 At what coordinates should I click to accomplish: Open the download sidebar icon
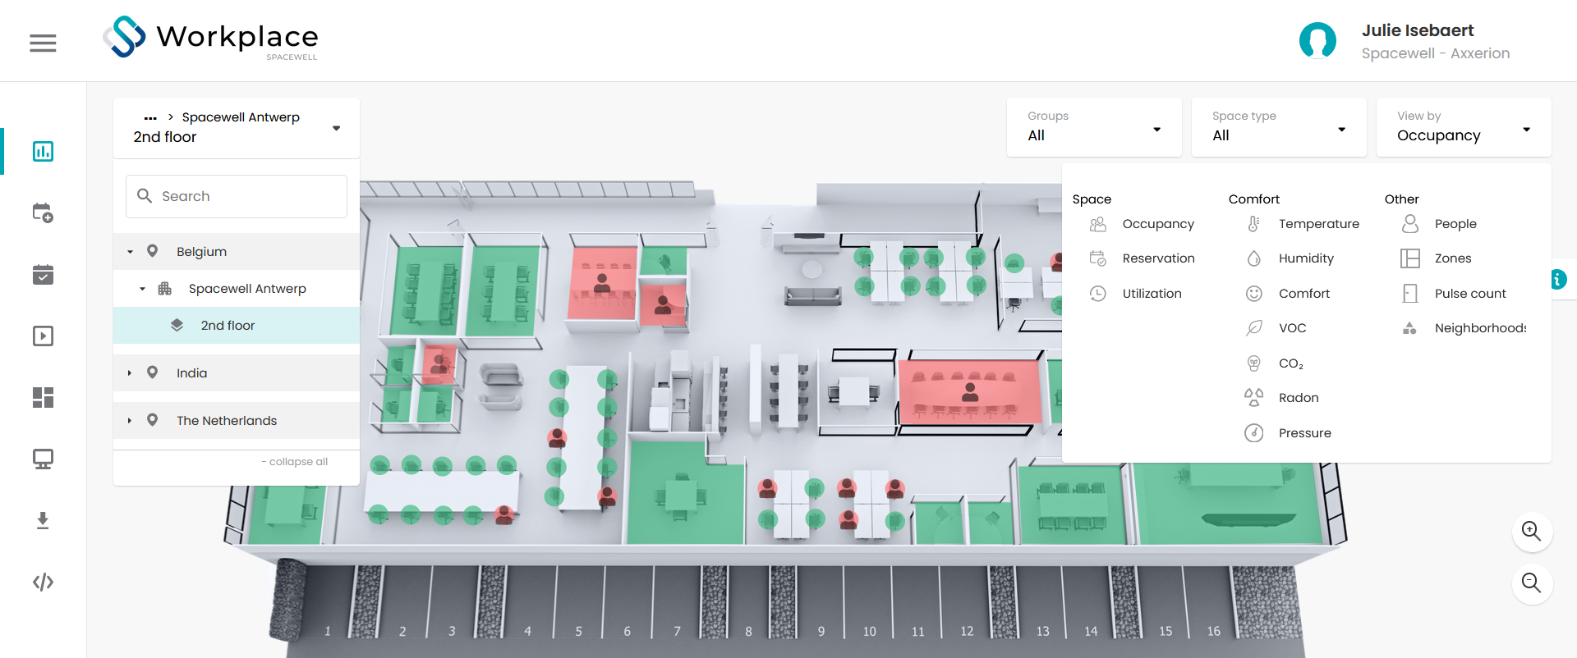tap(43, 520)
